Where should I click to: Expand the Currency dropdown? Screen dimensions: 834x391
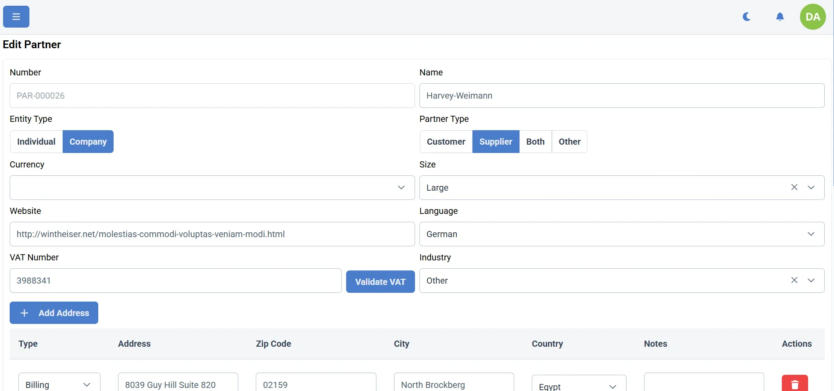[x=212, y=188]
